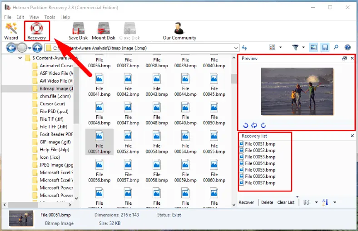Screen dimensions: 358x231
Task: Expand the address path dropdown
Action: tap(235, 48)
